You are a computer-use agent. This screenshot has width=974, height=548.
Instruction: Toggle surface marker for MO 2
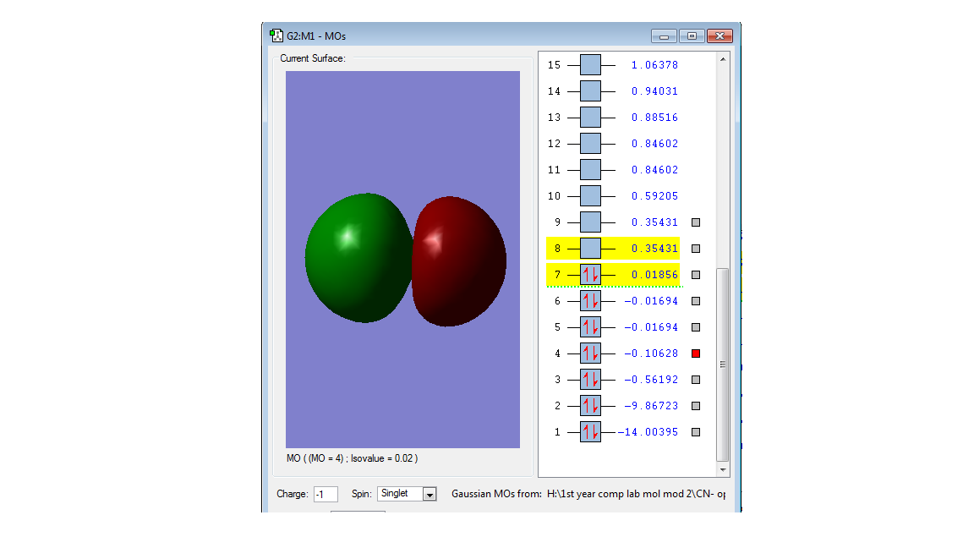[696, 406]
